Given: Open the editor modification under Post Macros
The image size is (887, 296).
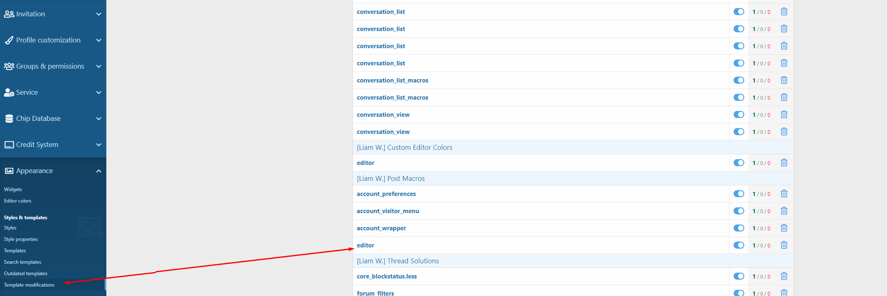Looking at the screenshot, I should (x=365, y=245).
